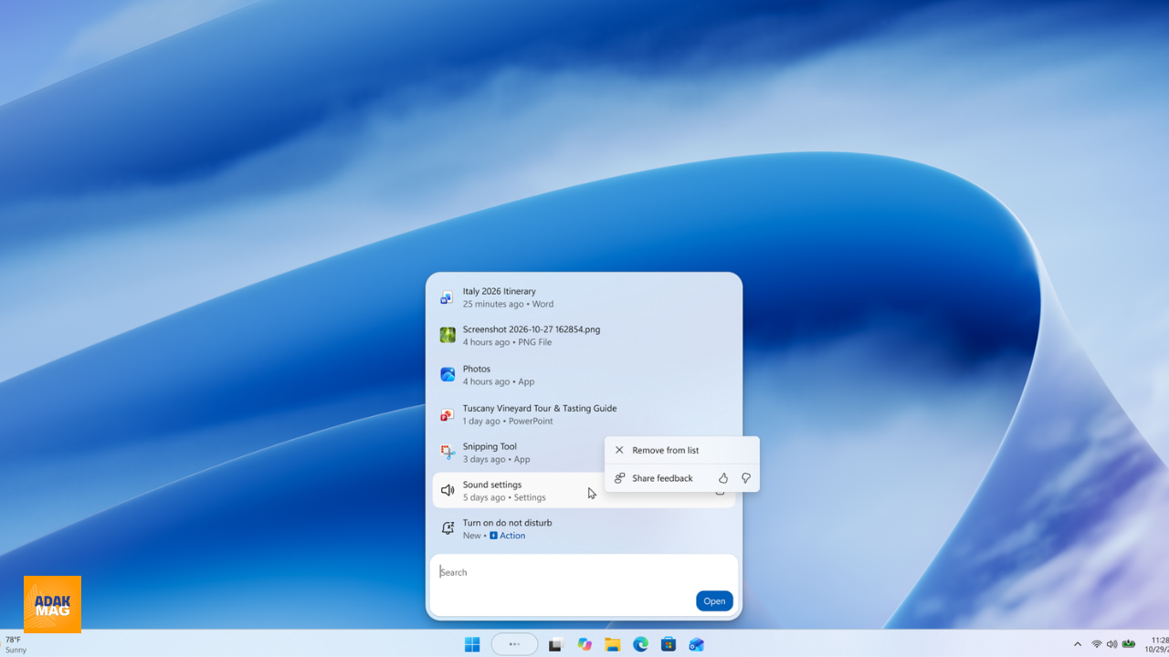Click the thumbs up feedback icon
Image resolution: width=1169 pixels, height=657 pixels.
click(x=723, y=478)
